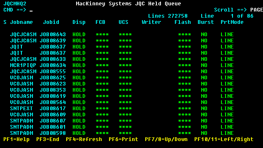263x148 pixels.
Task: Click the Line 1 of 86 indicator
Action: [x=227, y=16]
